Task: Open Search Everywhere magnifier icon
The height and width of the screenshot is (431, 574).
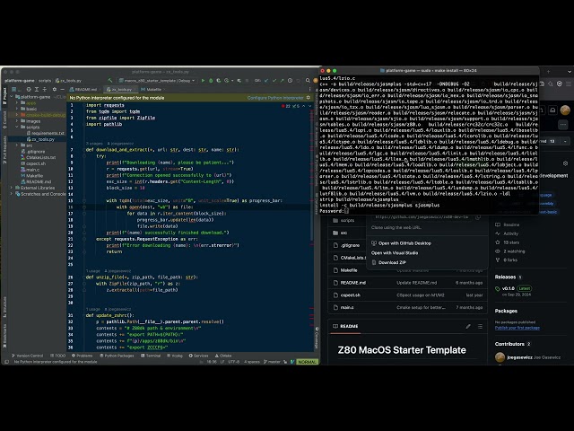Action: tap(308, 80)
